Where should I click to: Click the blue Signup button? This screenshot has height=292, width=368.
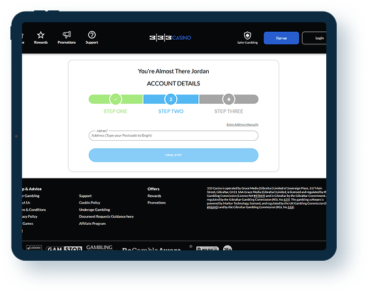click(281, 38)
